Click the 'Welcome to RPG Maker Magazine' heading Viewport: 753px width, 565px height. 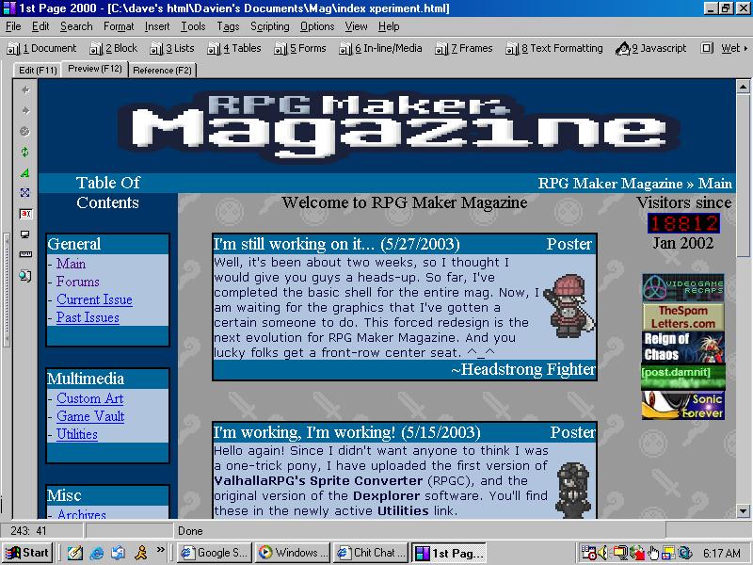click(x=405, y=202)
